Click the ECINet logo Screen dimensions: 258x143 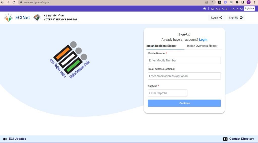click(17, 18)
